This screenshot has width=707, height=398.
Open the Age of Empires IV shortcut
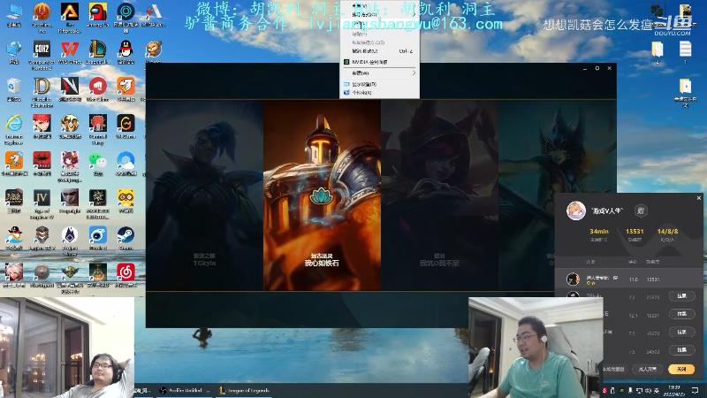tap(42, 204)
